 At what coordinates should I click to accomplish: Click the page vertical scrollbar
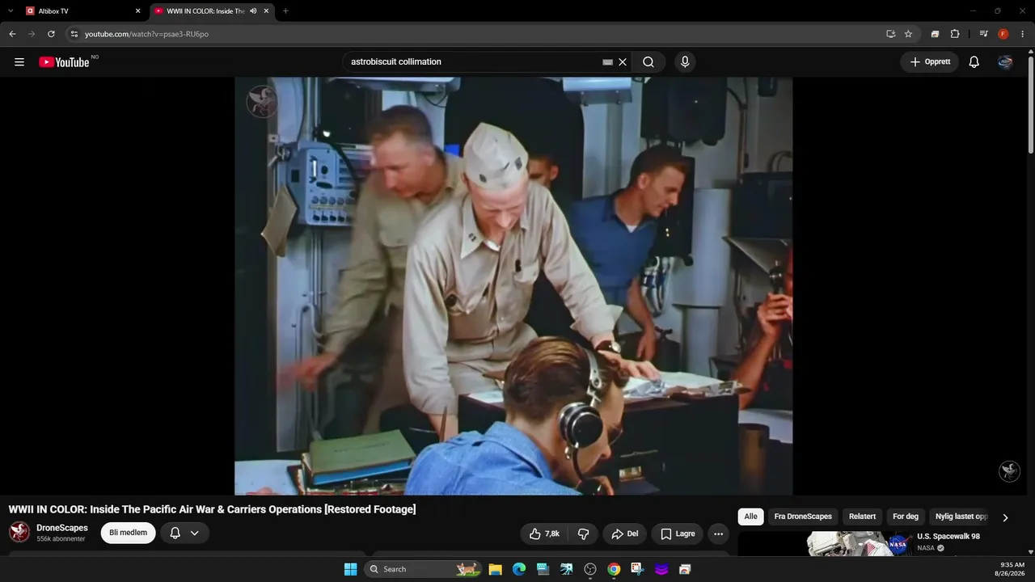(x=1030, y=105)
